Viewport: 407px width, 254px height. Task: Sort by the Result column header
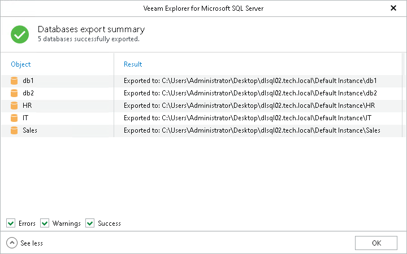point(133,64)
